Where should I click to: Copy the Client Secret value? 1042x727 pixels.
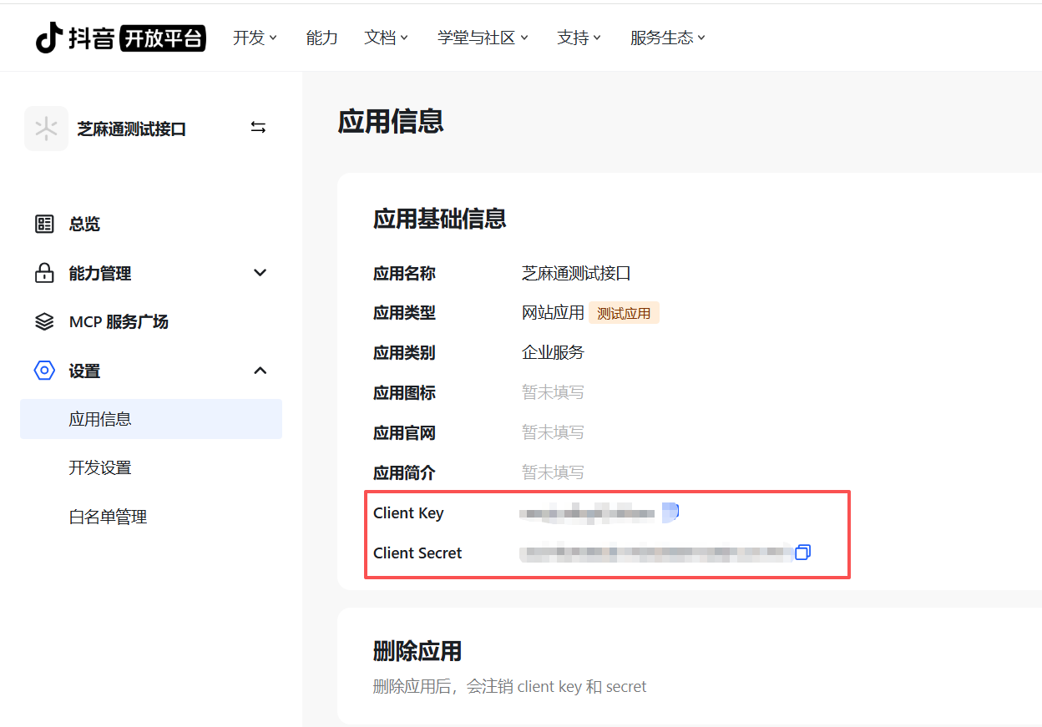click(x=803, y=552)
